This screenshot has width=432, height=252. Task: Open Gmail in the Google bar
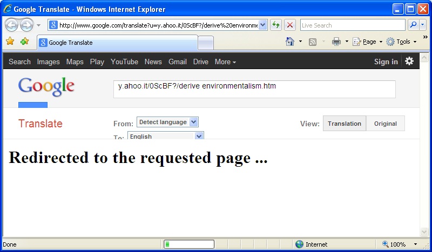tap(178, 62)
